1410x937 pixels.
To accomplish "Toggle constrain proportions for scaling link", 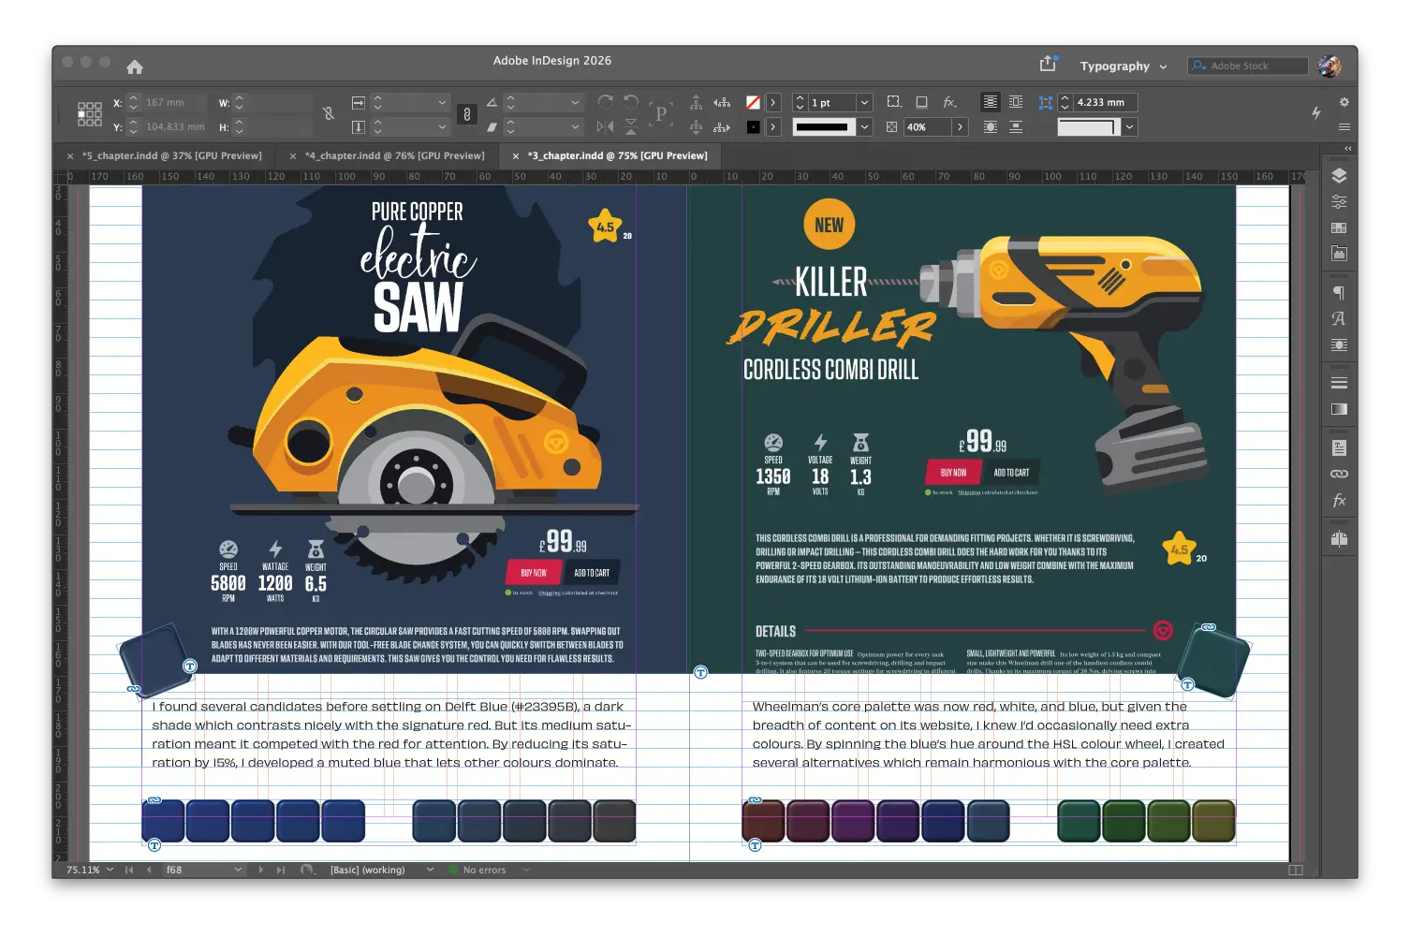I will pos(467,114).
